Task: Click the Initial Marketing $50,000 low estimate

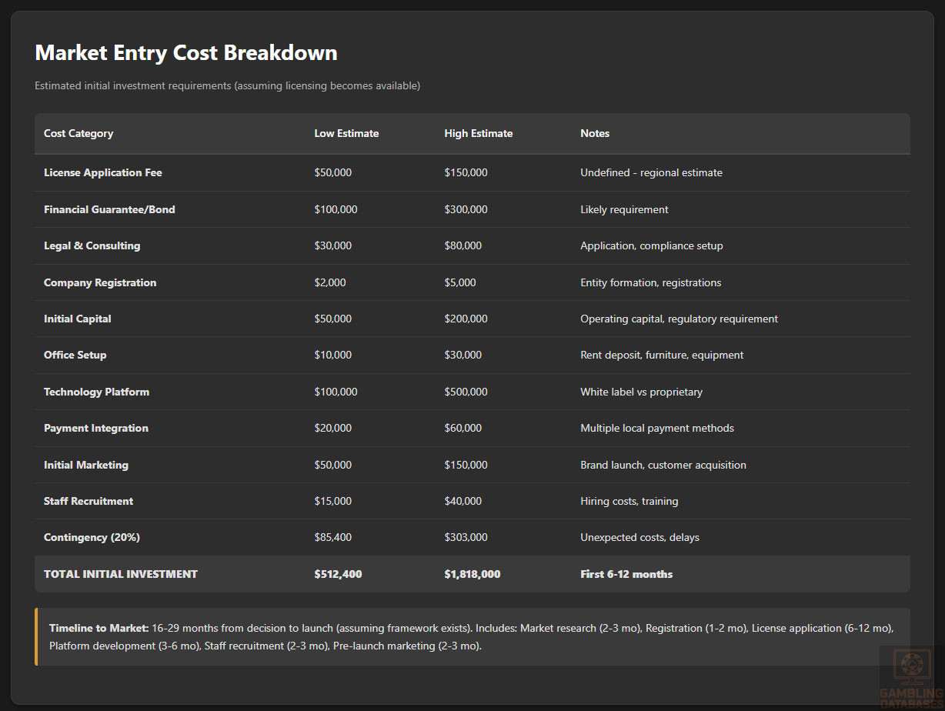Action: pyautogui.click(x=332, y=465)
